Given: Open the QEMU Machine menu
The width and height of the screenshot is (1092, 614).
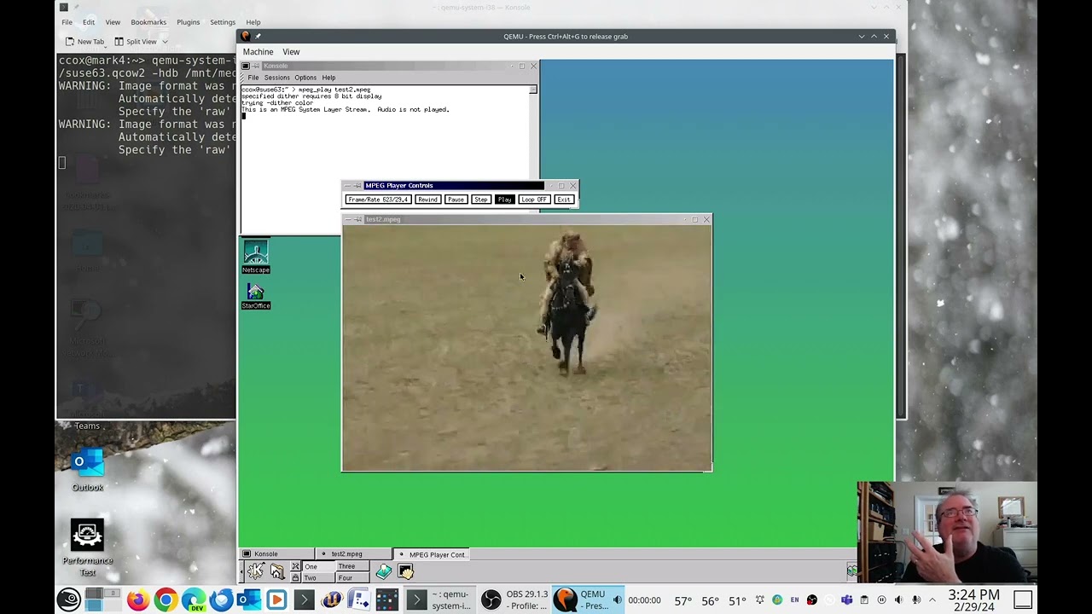Looking at the screenshot, I should pyautogui.click(x=258, y=52).
